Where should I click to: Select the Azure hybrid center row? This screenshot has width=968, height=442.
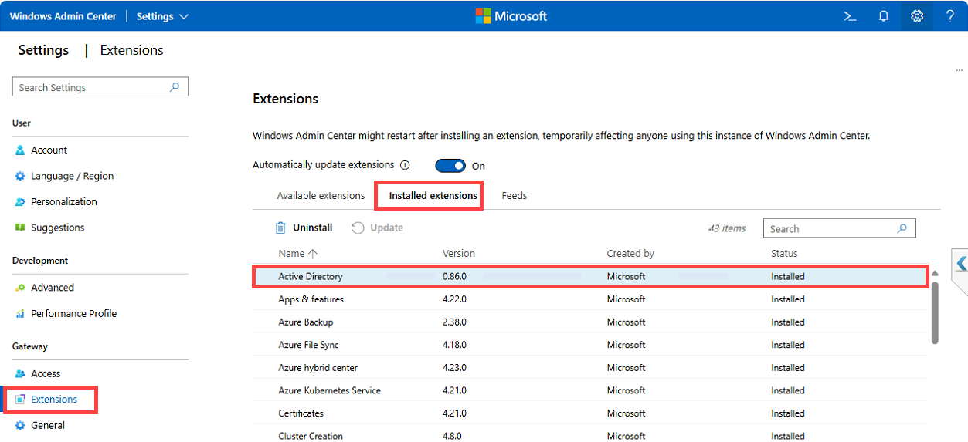(x=591, y=368)
